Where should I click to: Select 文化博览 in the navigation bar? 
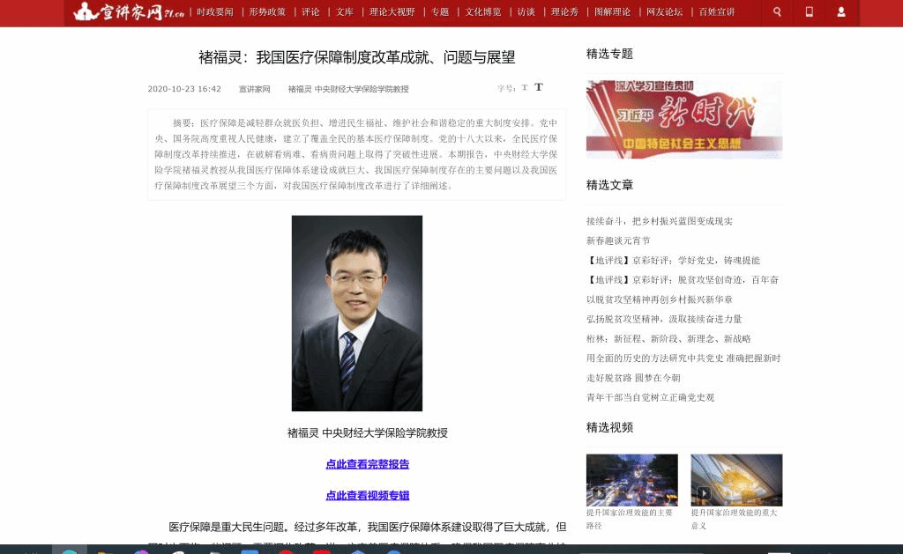coord(483,12)
